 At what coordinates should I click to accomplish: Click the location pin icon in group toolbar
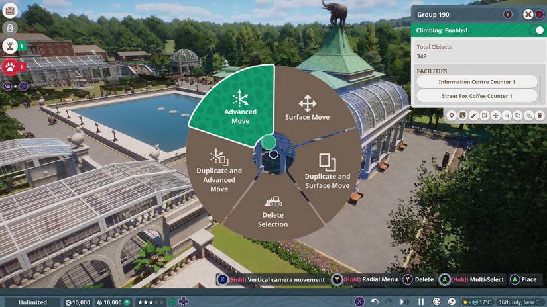point(452,116)
